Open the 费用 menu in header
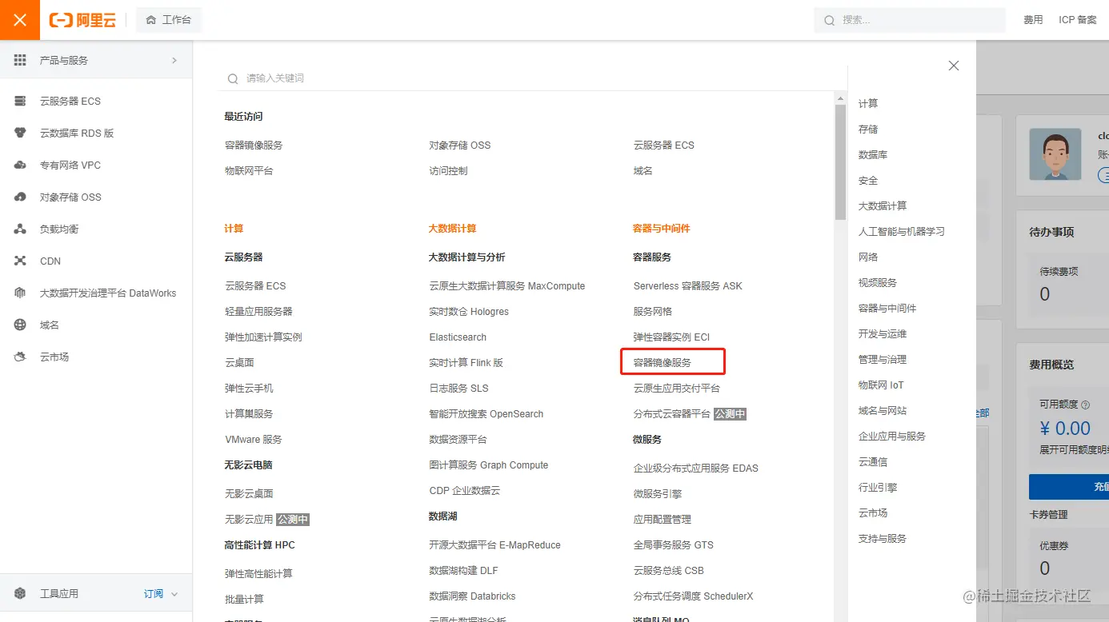 tap(1033, 20)
